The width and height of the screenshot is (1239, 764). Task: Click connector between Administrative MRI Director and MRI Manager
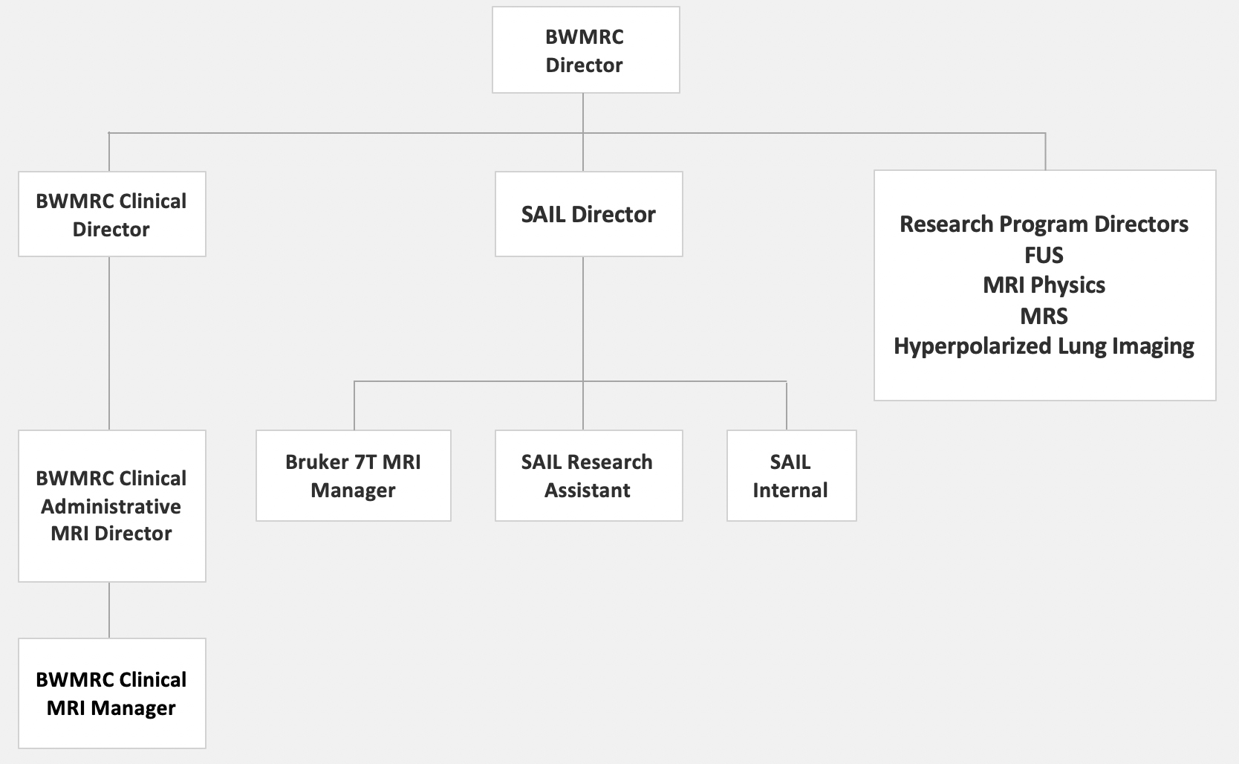[109, 610]
